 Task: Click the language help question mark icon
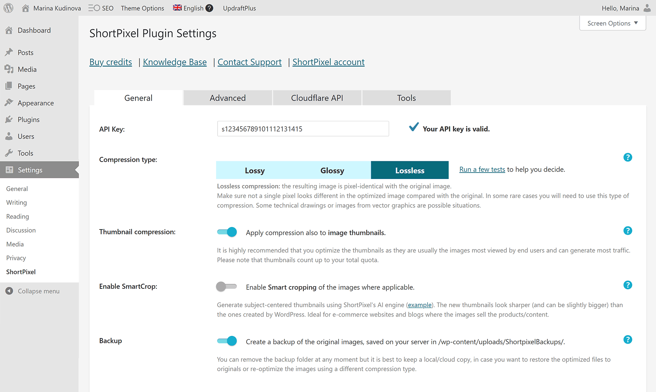pyautogui.click(x=209, y=8)
